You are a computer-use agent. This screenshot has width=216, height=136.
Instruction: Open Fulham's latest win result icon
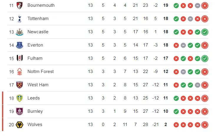205,58
